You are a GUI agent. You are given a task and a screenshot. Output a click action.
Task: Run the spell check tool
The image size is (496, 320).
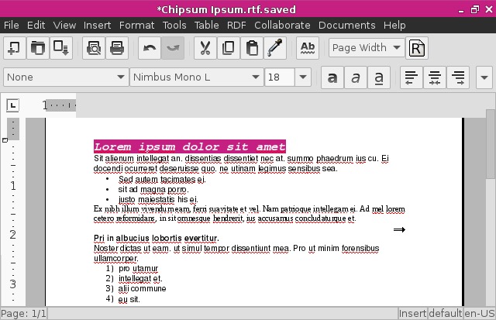pos(308,47)
